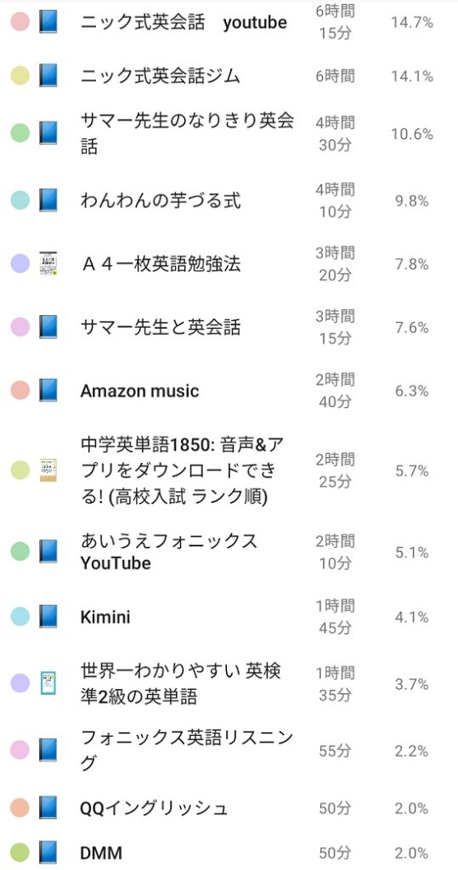This screenshot has width=458, height=870.
Task: Click the book icon beside Kimini
Action: [48, 617]
